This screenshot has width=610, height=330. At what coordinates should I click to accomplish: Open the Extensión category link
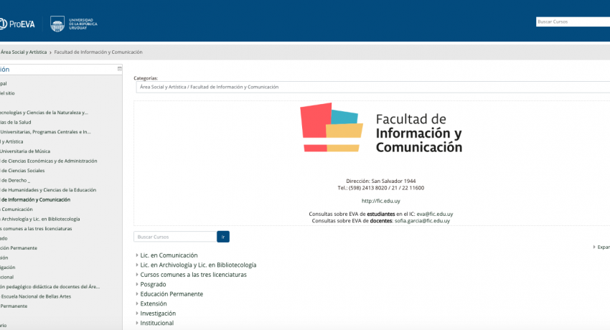[154, 304]
